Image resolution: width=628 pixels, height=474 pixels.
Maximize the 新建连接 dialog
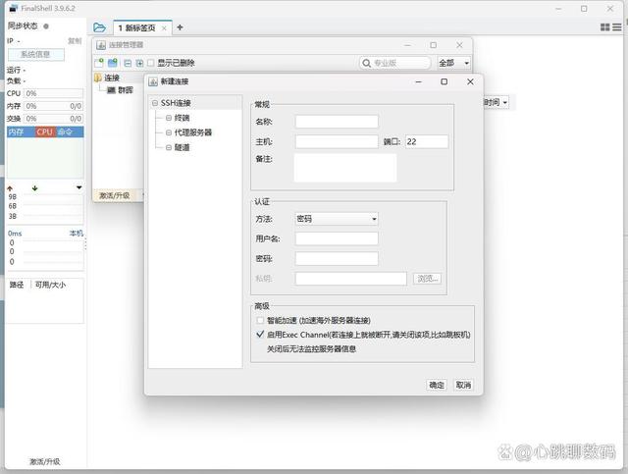coord(444,81)
